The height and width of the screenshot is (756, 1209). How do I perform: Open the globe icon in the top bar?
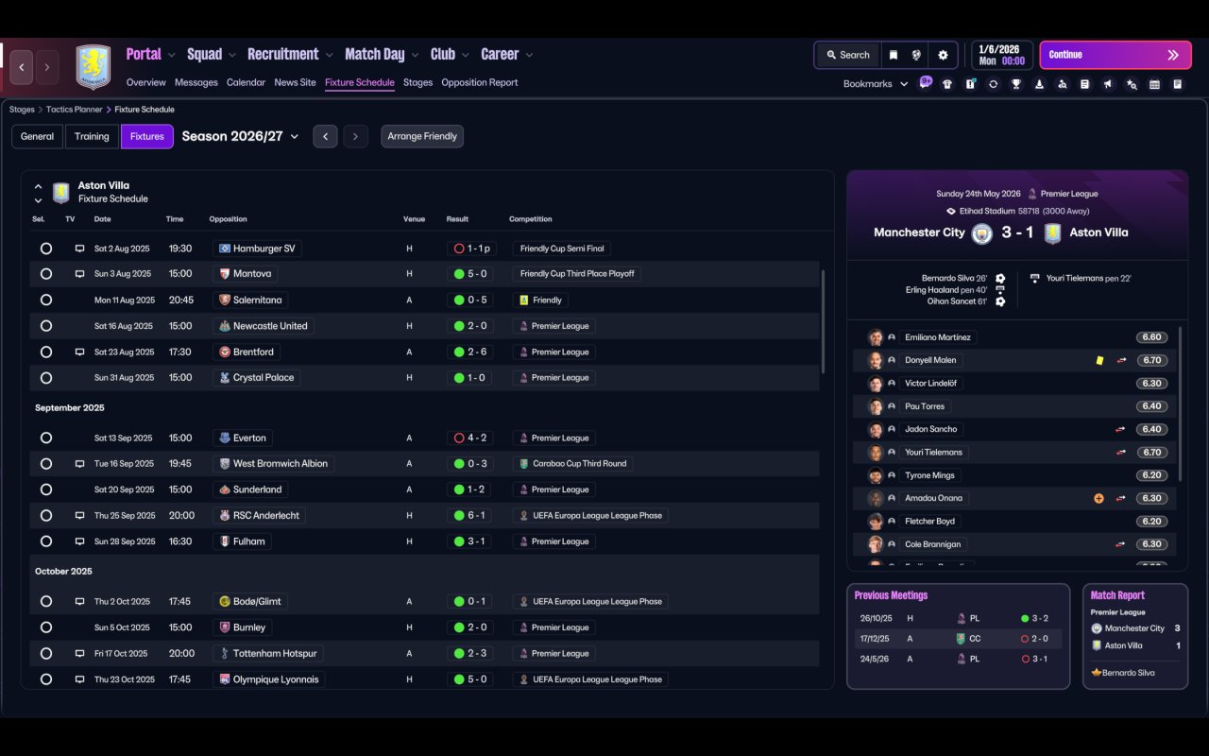pyautogui.click(x=916, y=55)
